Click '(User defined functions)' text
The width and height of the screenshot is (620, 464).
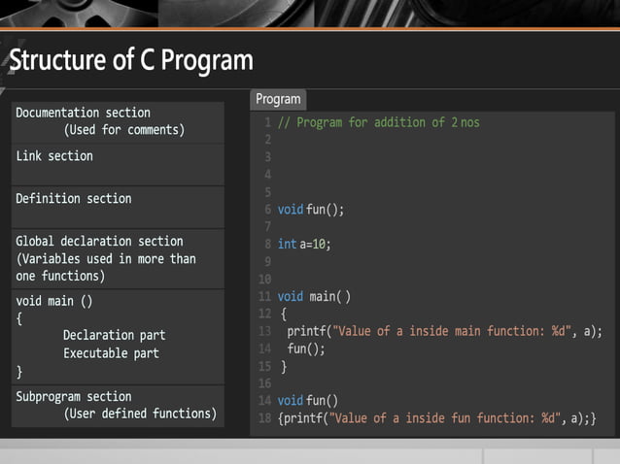point(140,414)
